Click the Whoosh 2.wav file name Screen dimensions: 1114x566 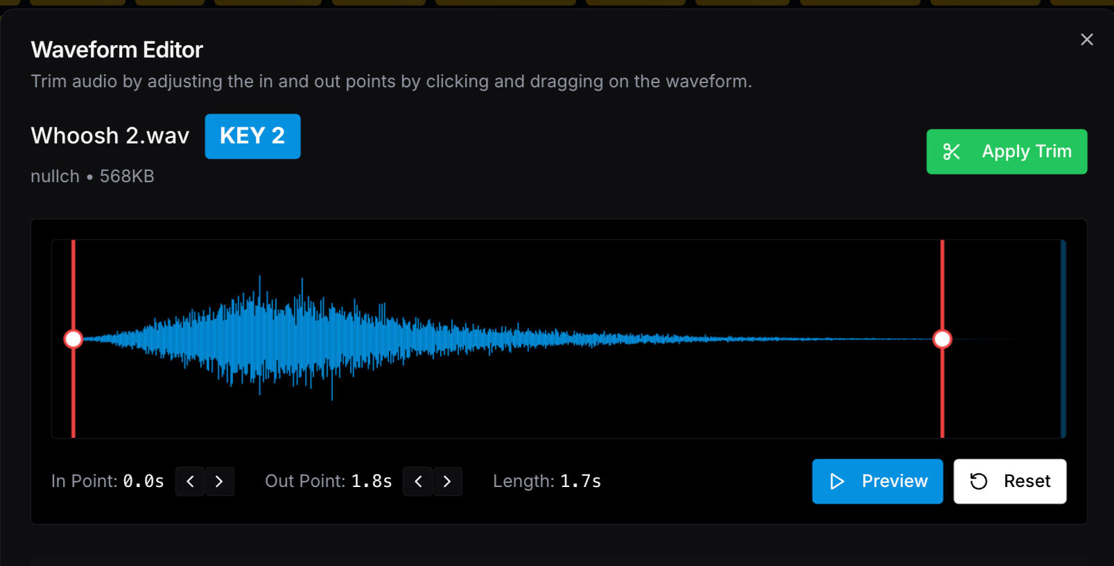point(110,136)
